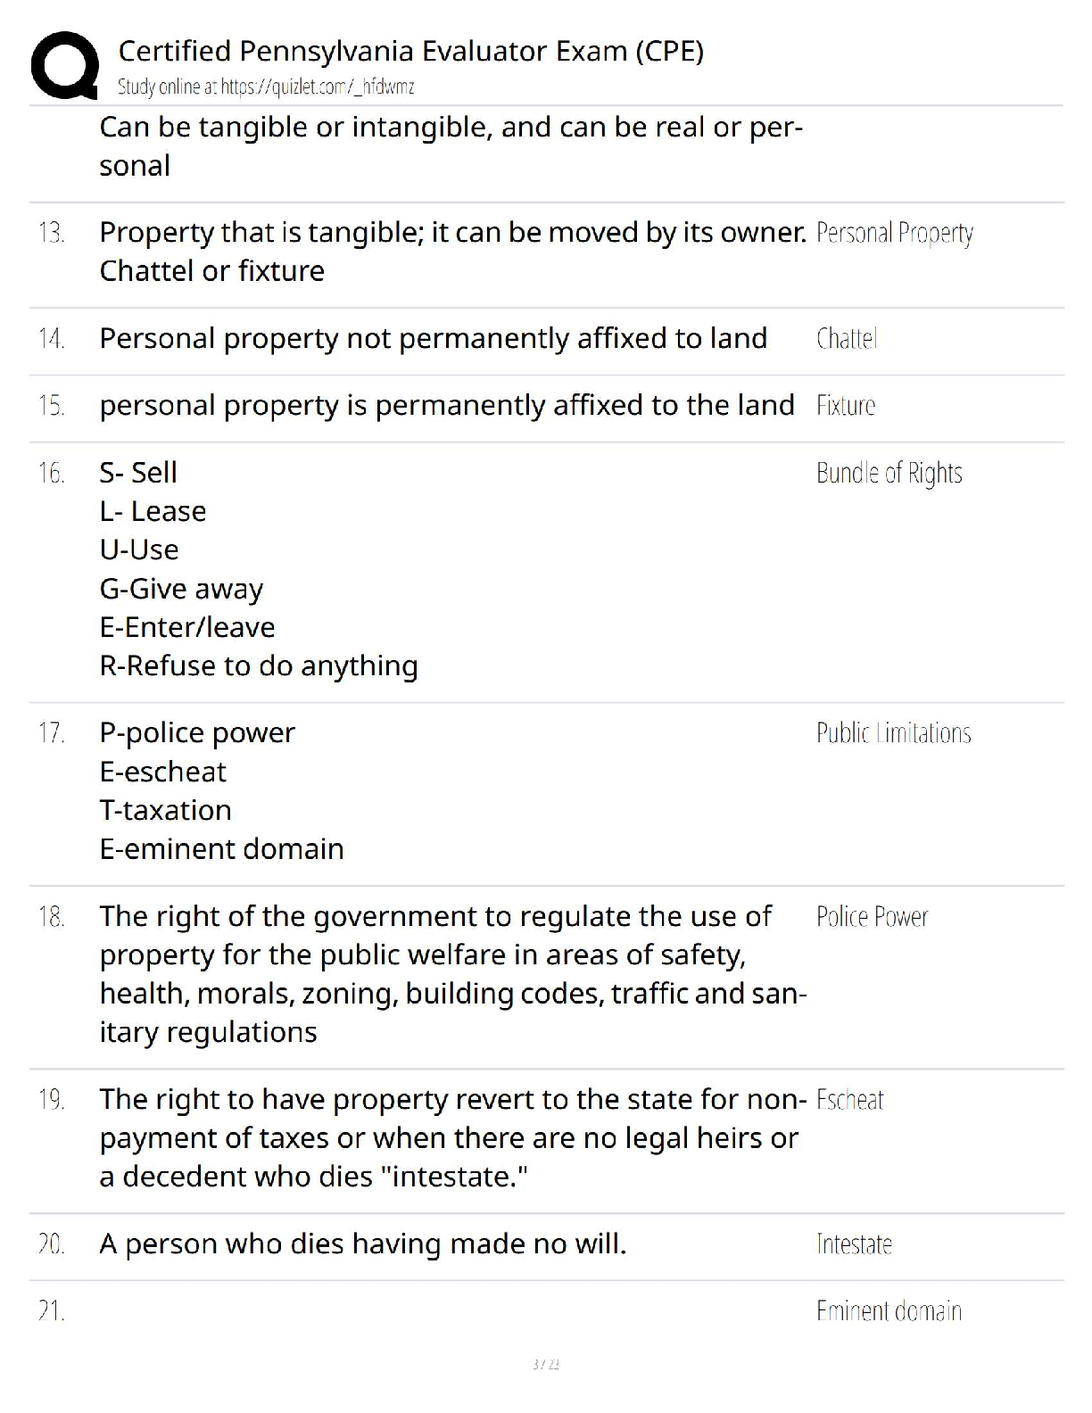Click definition "A person who dies having made no will"
Image resolution: width=1092 pixels, height=1413 pixels.
362,1244
